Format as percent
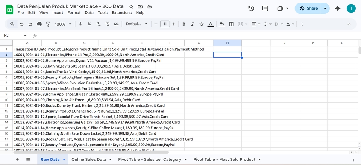This screenshot has width=361, height=165. tap(89, 24)
